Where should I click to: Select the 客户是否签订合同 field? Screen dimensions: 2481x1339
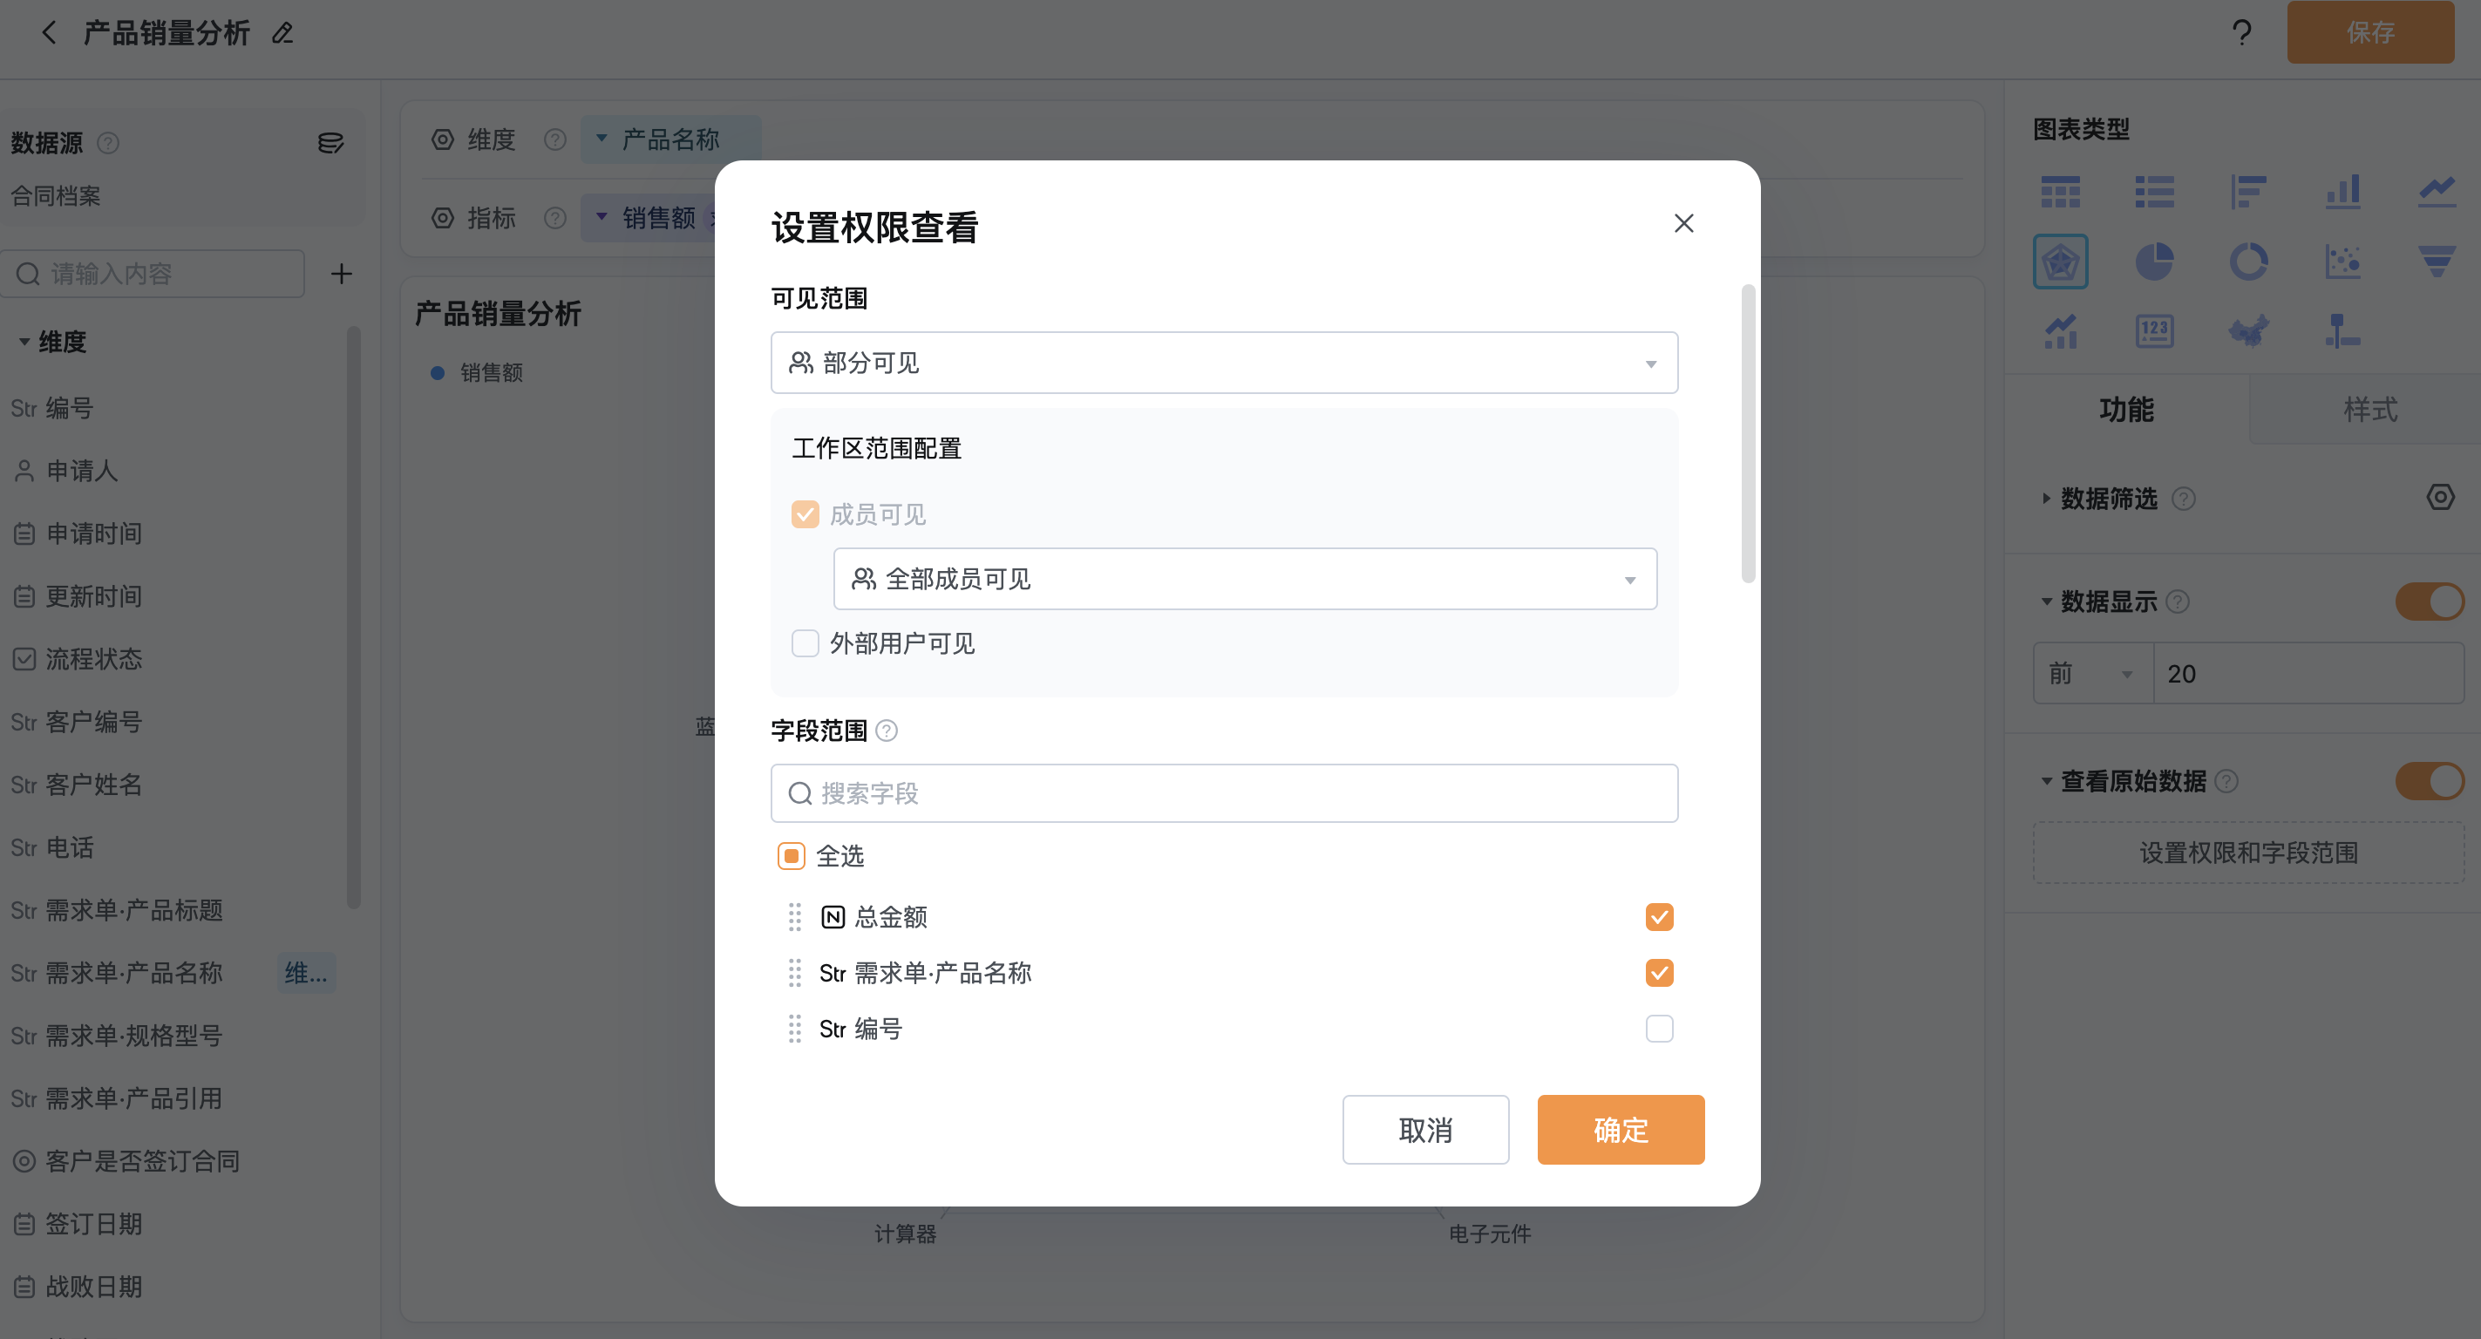[143, 1161]
